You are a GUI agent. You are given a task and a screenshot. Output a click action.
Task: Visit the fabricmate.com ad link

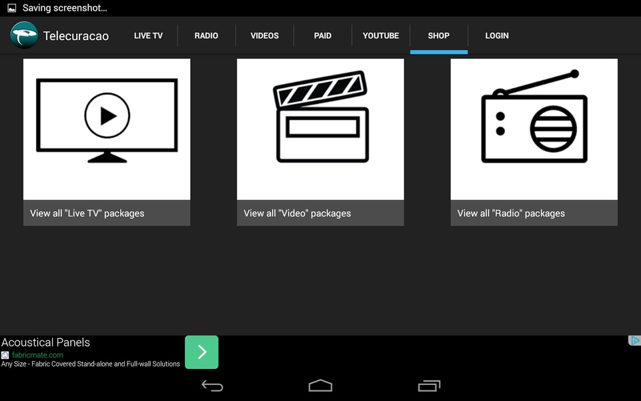click(37, 355)
